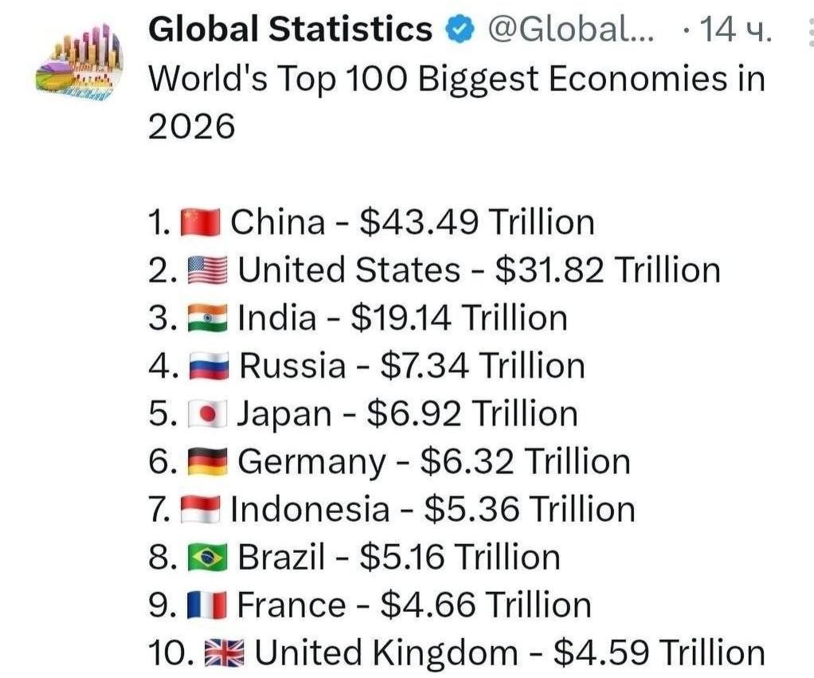Viewport: 814px width, 678px height.
Task: Click the Russia flag emoji
Action: [209, 366]
